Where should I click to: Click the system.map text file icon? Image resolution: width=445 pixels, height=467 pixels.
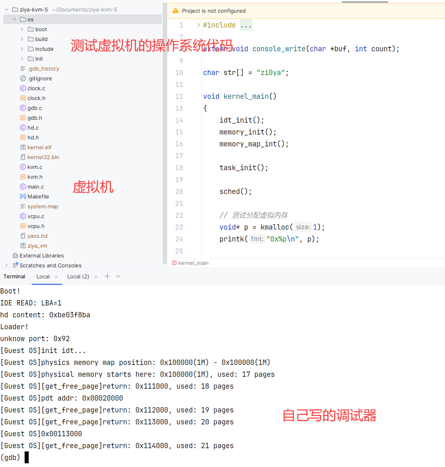coord(23,206)
